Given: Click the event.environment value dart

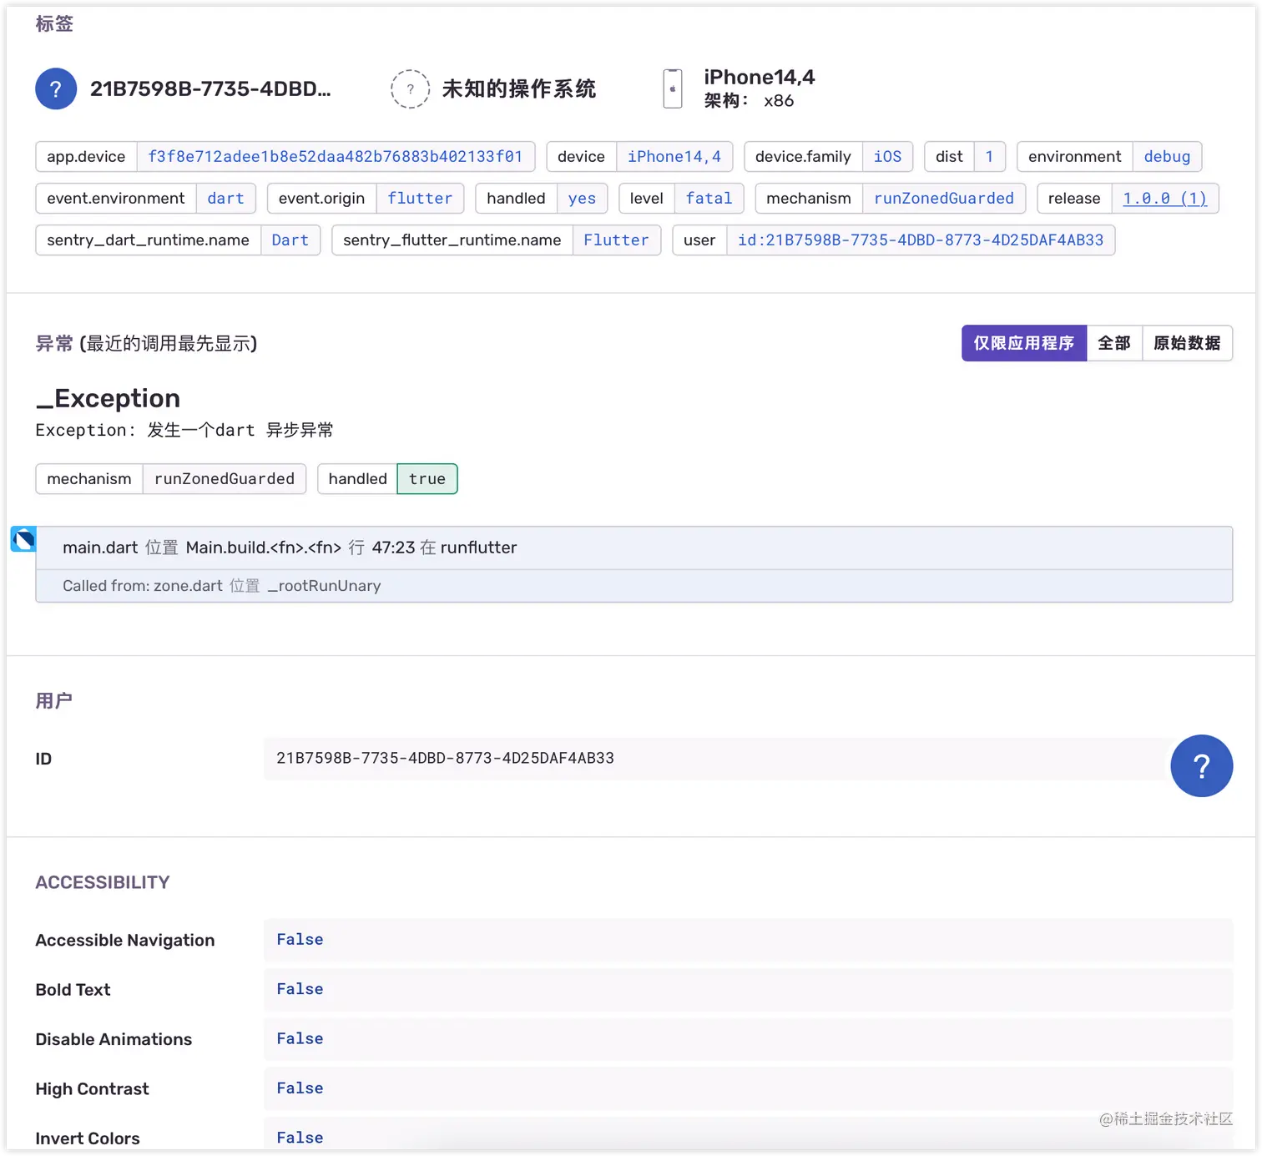Looking at the screenshot, I should pyautogui.click(x=225, y=199).
